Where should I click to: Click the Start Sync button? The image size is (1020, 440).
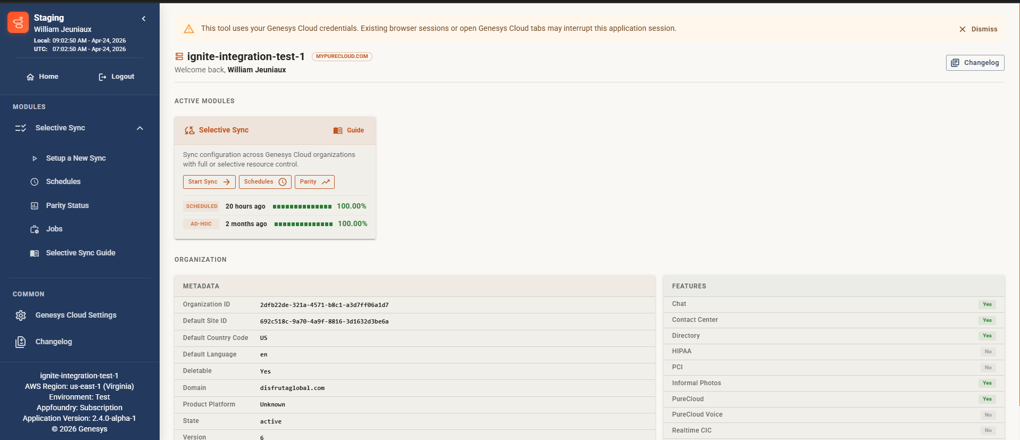point(209,182)
